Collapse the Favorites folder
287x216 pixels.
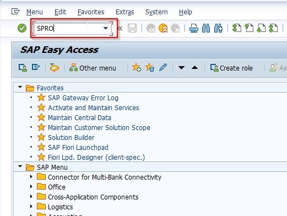[x=20, y=87]
